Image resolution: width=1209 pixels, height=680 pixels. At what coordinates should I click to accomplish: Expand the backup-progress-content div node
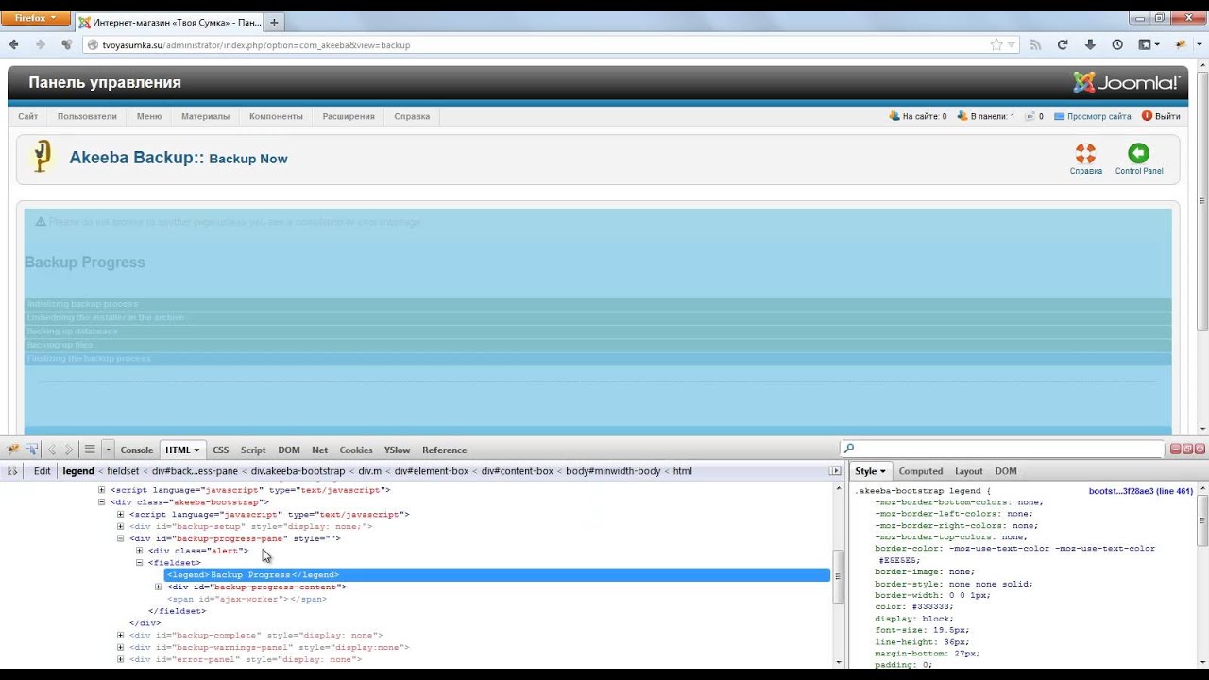click(159, 586)
